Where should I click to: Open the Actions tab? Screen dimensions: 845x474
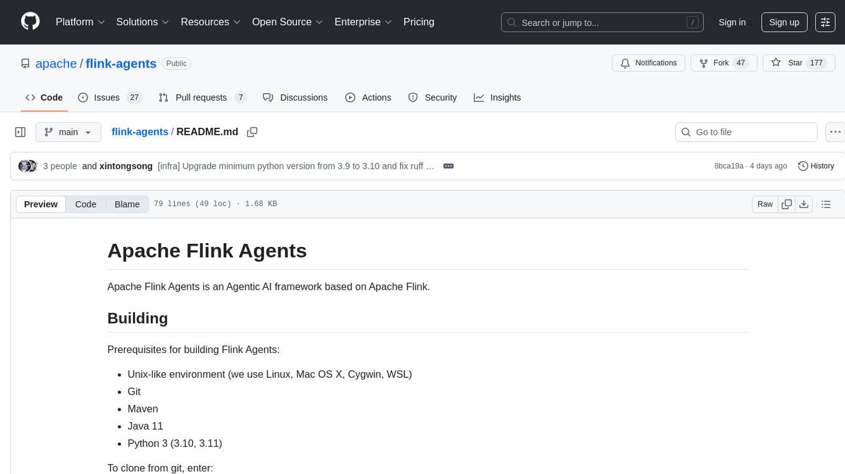pyautogui.click(x=368, y=97)
